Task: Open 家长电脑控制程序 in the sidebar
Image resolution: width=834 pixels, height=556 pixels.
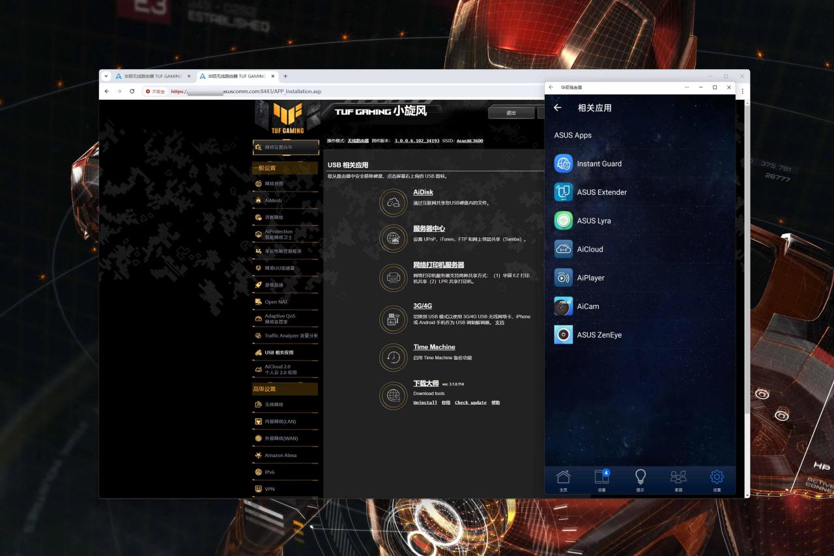Action: coord(285,251)
